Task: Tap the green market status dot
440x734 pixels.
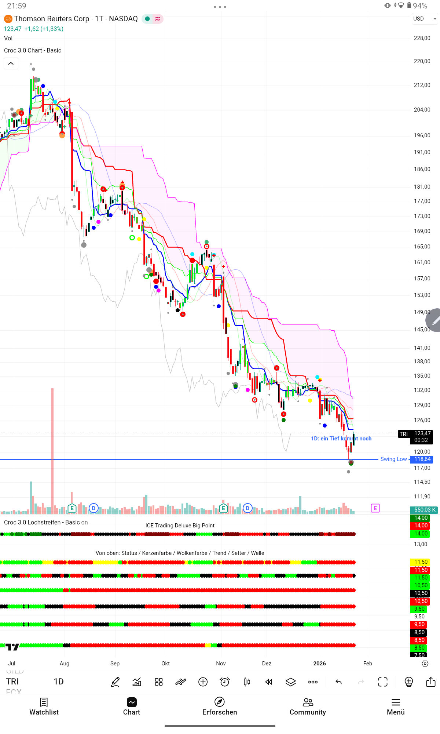Action: click(x=147, y=19)
